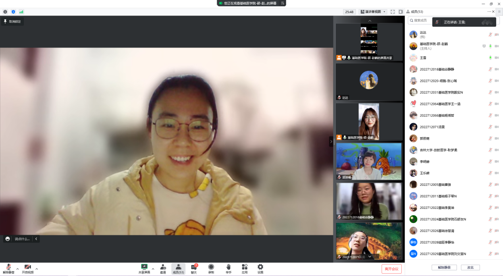Unmute your microphone (解除静音)
503x276 pixels.
8,268
